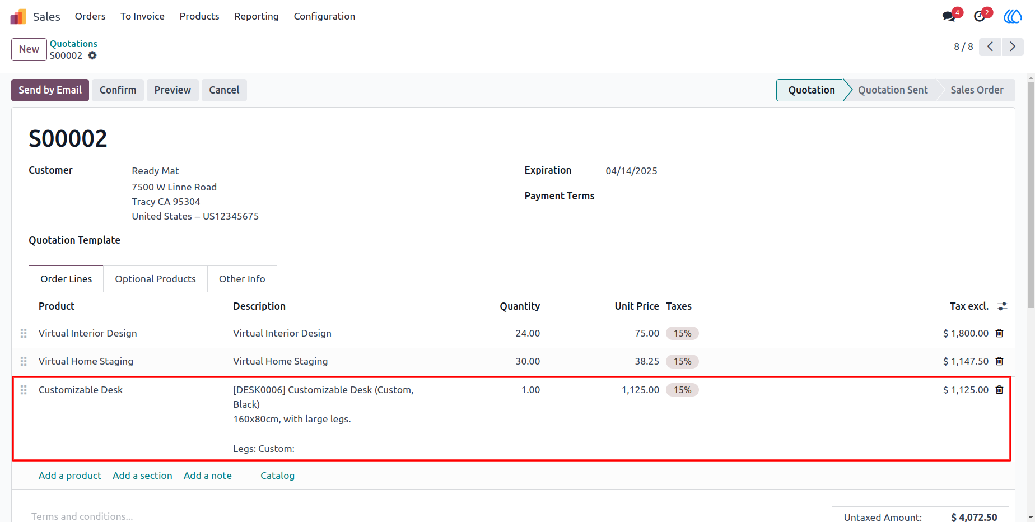Go back to Quotations breadcrumb
1035x522 pixels.
(73, 44)
